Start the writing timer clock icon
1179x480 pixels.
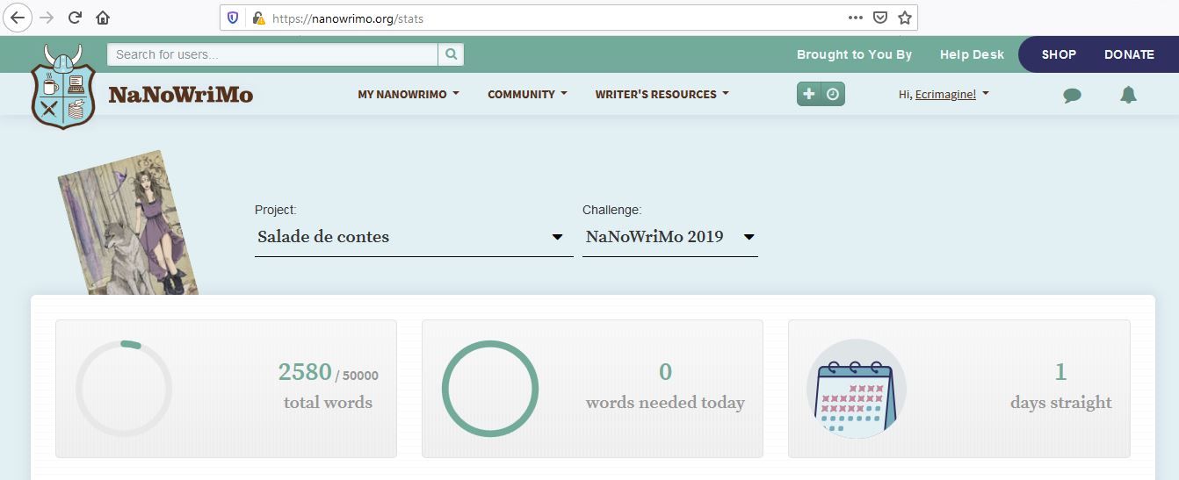[833, 94]
